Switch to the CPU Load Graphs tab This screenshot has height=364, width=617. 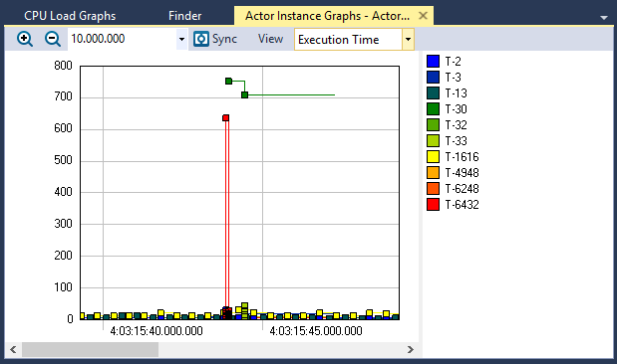click(70, 16)
